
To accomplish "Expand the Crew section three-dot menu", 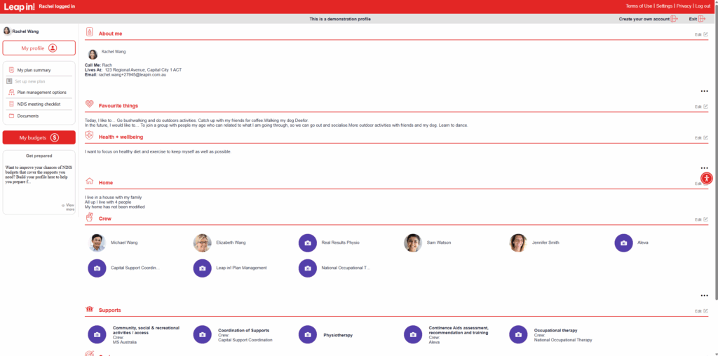I will [704, 296].
